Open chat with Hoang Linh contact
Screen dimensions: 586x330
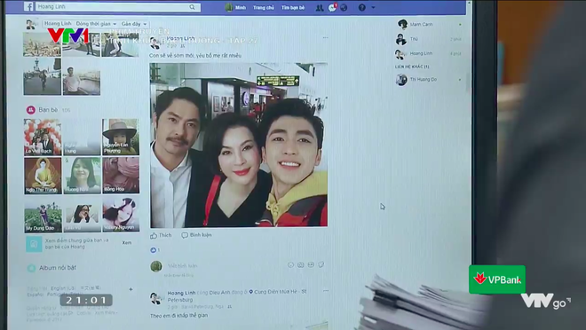pos(429,53)
